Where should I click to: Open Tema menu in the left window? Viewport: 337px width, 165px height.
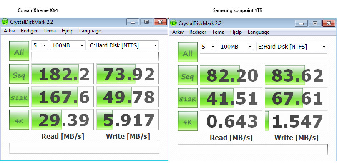[x=50, y=31]
